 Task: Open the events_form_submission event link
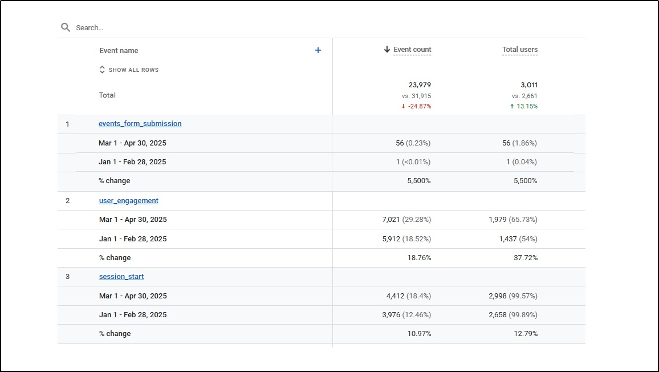click(x=140, y=123)
